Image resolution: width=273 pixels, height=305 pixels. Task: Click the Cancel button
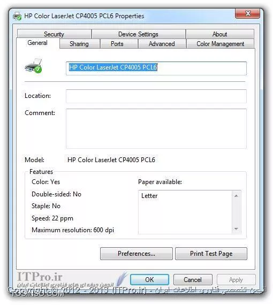[x=193, y=279]
